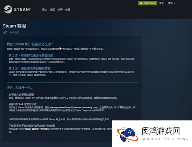The height and width of the screenshot is (147, 192).
Task: Click the 帐户盗用 breadcrumb
Action: [14, 32]
